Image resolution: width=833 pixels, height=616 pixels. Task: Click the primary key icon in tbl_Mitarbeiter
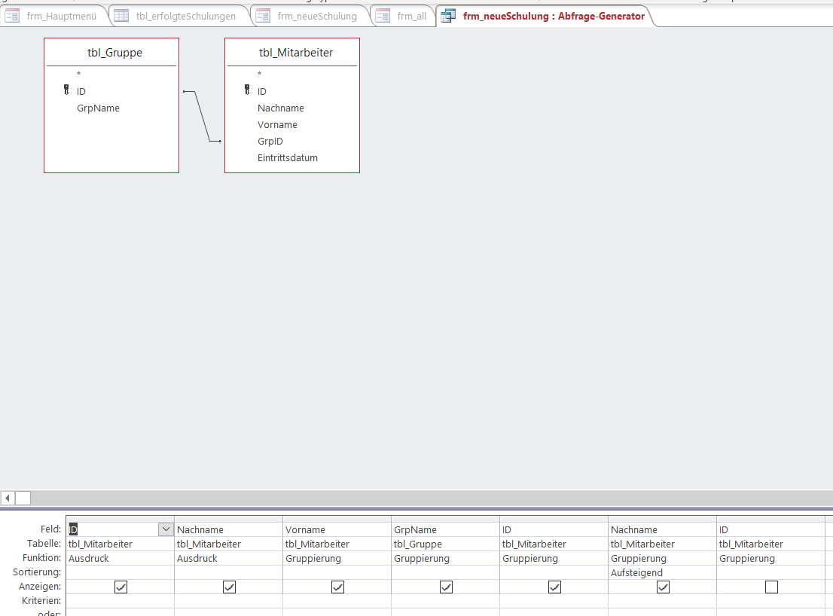tap(247, 90)
